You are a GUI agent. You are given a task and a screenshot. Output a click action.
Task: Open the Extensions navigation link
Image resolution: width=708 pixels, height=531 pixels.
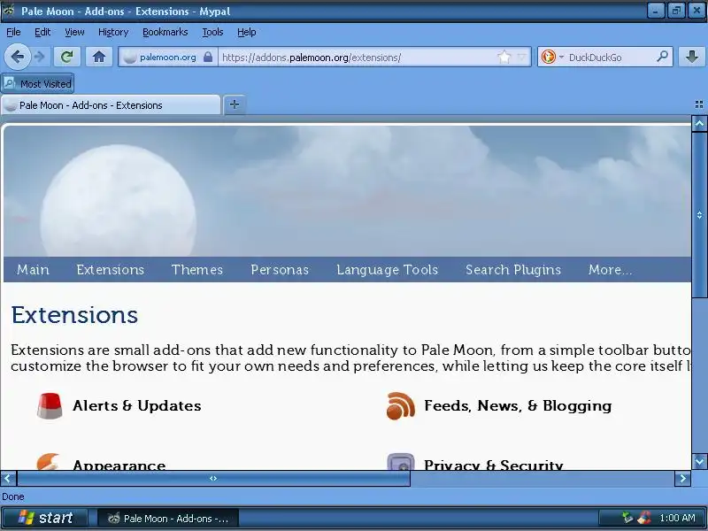pos(110,270)
